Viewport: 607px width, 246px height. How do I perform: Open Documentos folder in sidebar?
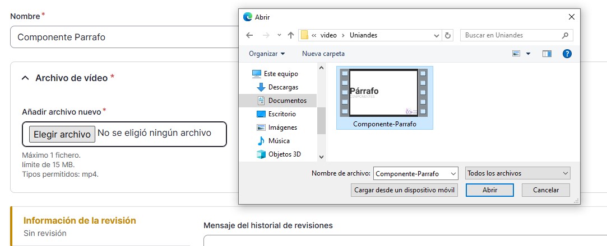[x=287, y=101]
